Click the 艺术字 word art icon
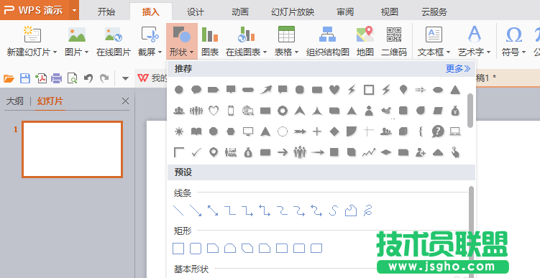 pos(475,34)
